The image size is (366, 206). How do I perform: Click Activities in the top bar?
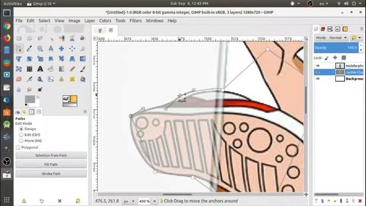(x=13, y=3)
